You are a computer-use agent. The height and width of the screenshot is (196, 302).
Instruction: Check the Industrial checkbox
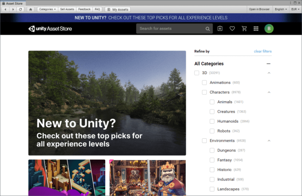(x=212, y=180)
